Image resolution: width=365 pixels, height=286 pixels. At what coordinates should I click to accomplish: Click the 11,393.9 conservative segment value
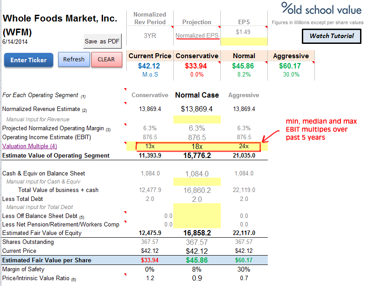tap(150, 155)
